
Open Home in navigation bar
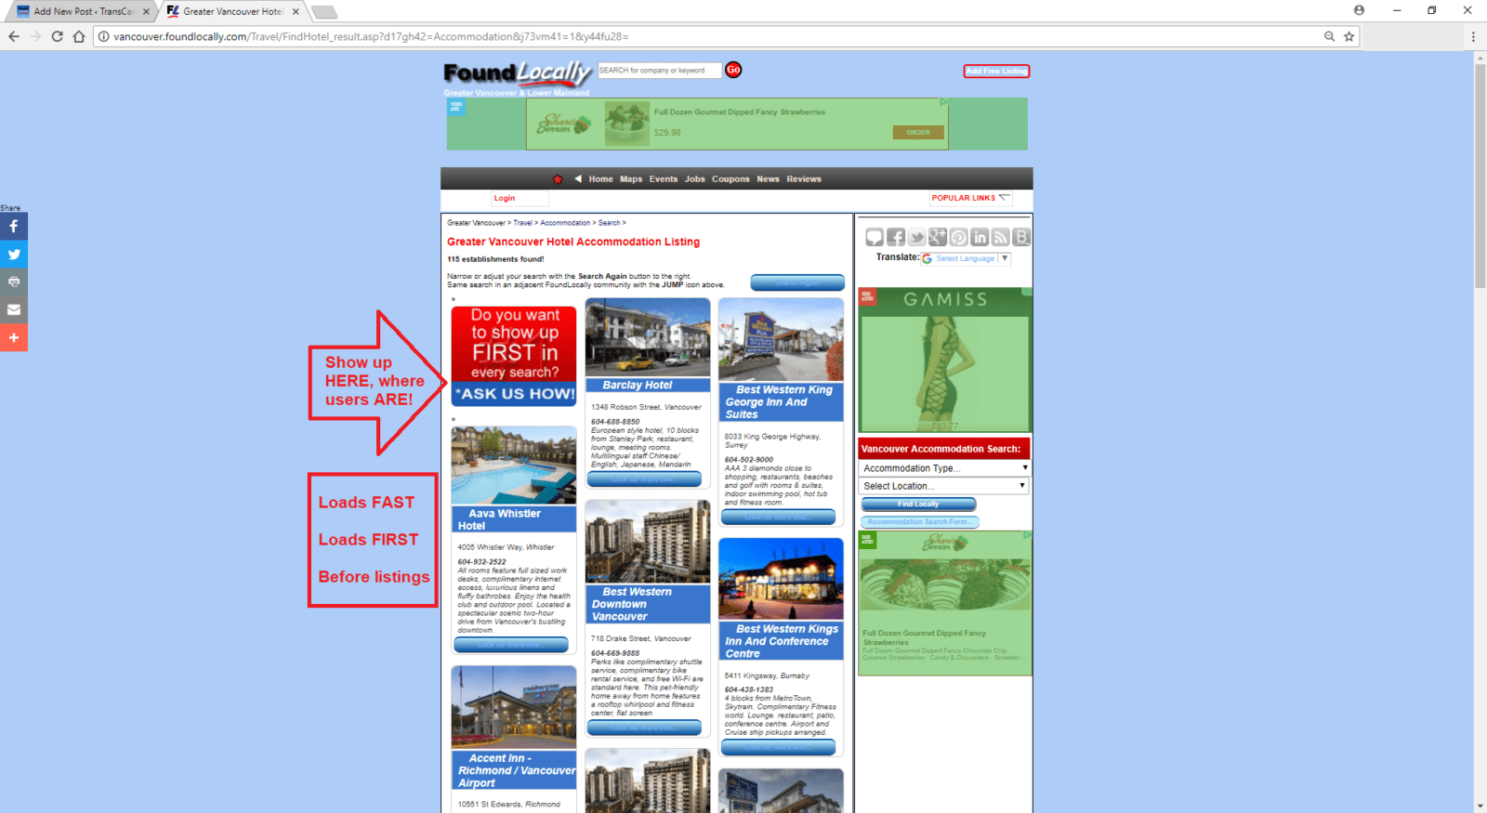point(600,179)
